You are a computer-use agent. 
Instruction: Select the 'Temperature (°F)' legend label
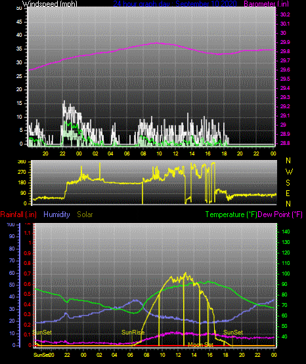(231, 214)
